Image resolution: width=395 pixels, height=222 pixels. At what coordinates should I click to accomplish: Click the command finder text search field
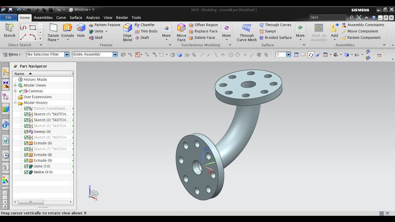(328, 17)
